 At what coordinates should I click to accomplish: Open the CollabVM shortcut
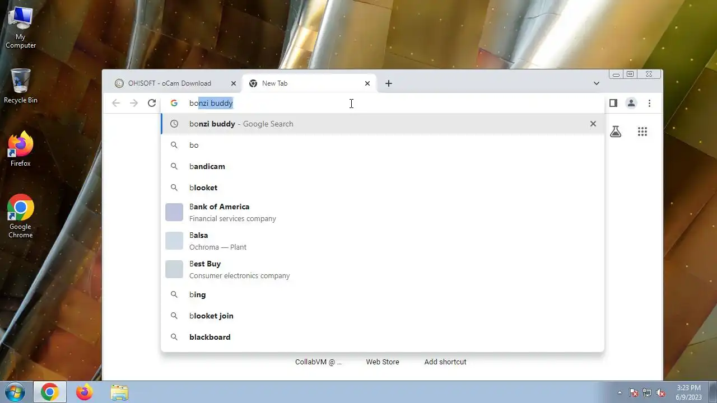(x=318, y=362)
